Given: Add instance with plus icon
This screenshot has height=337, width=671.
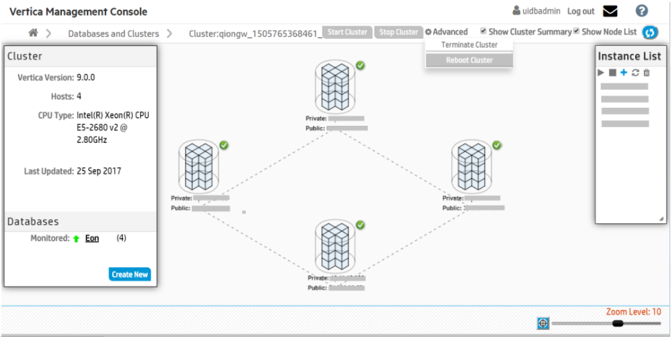Looking at the screenshot, I should click(x=624, y=73).
